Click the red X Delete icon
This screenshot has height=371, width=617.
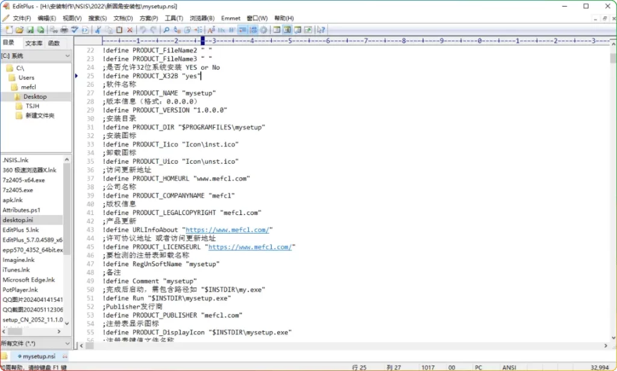[x=130, y=30]
